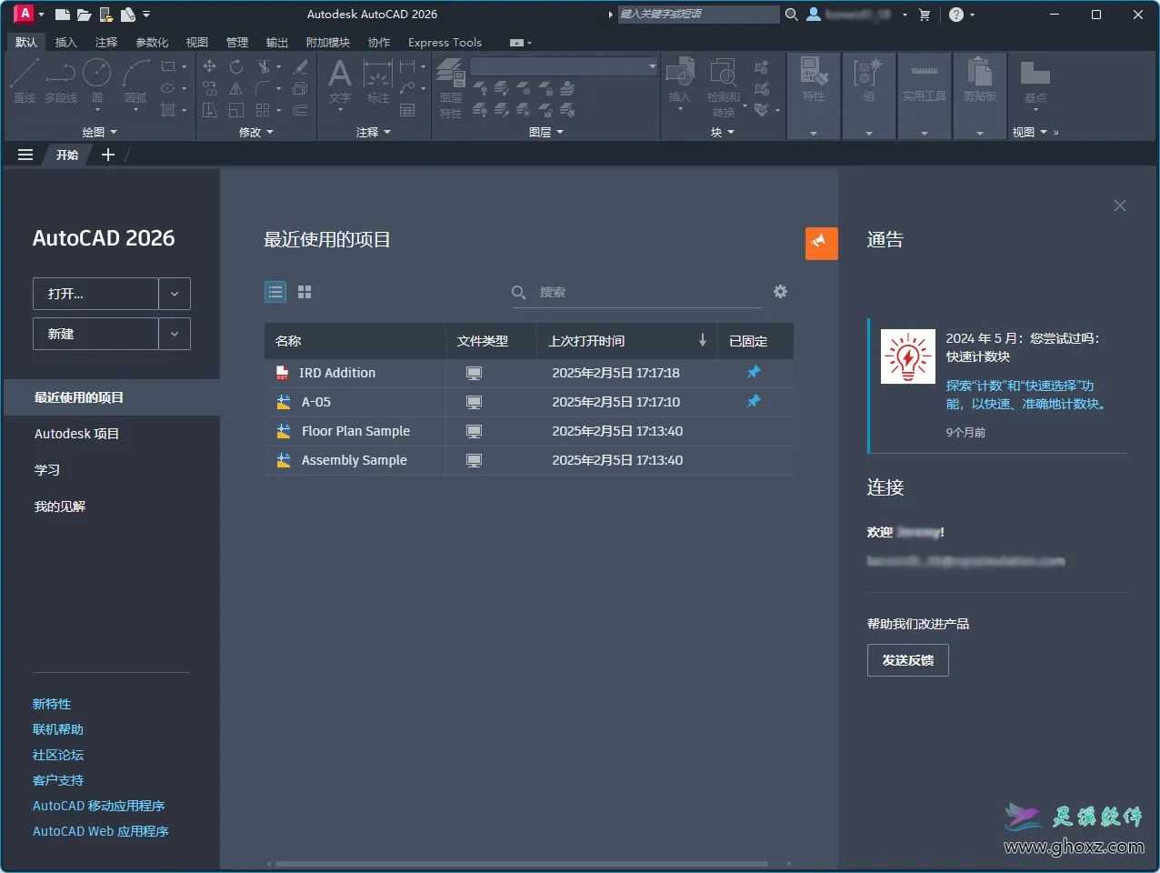Click the orange announcements megaphone icon
1160x873 pixels.
[822, 243]
